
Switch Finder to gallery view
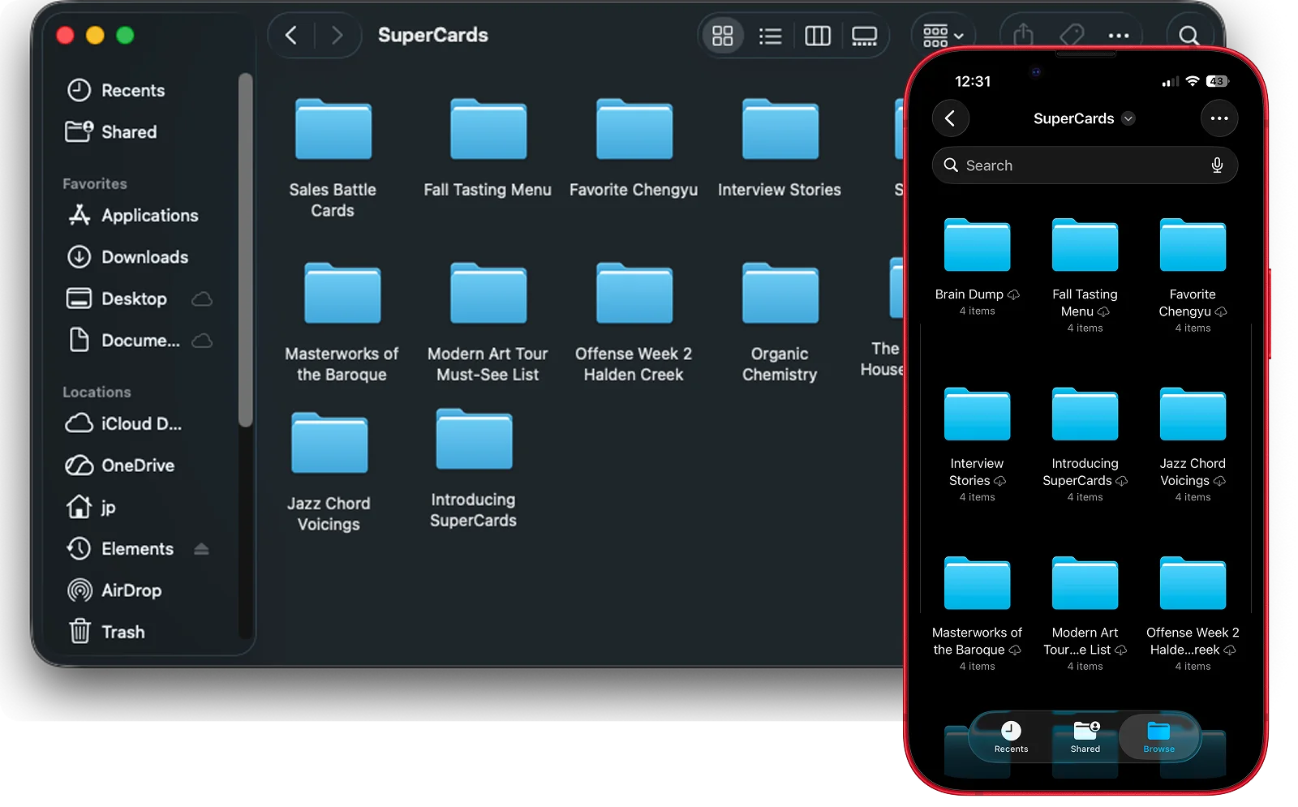(x=864, y=36)
